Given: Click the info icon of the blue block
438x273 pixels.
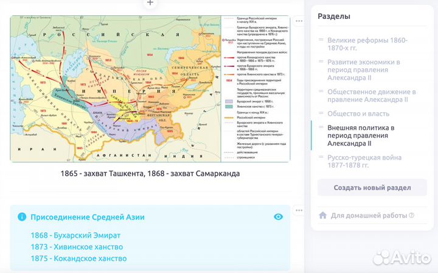Looking at the screenshot, I should pos(22,217).
